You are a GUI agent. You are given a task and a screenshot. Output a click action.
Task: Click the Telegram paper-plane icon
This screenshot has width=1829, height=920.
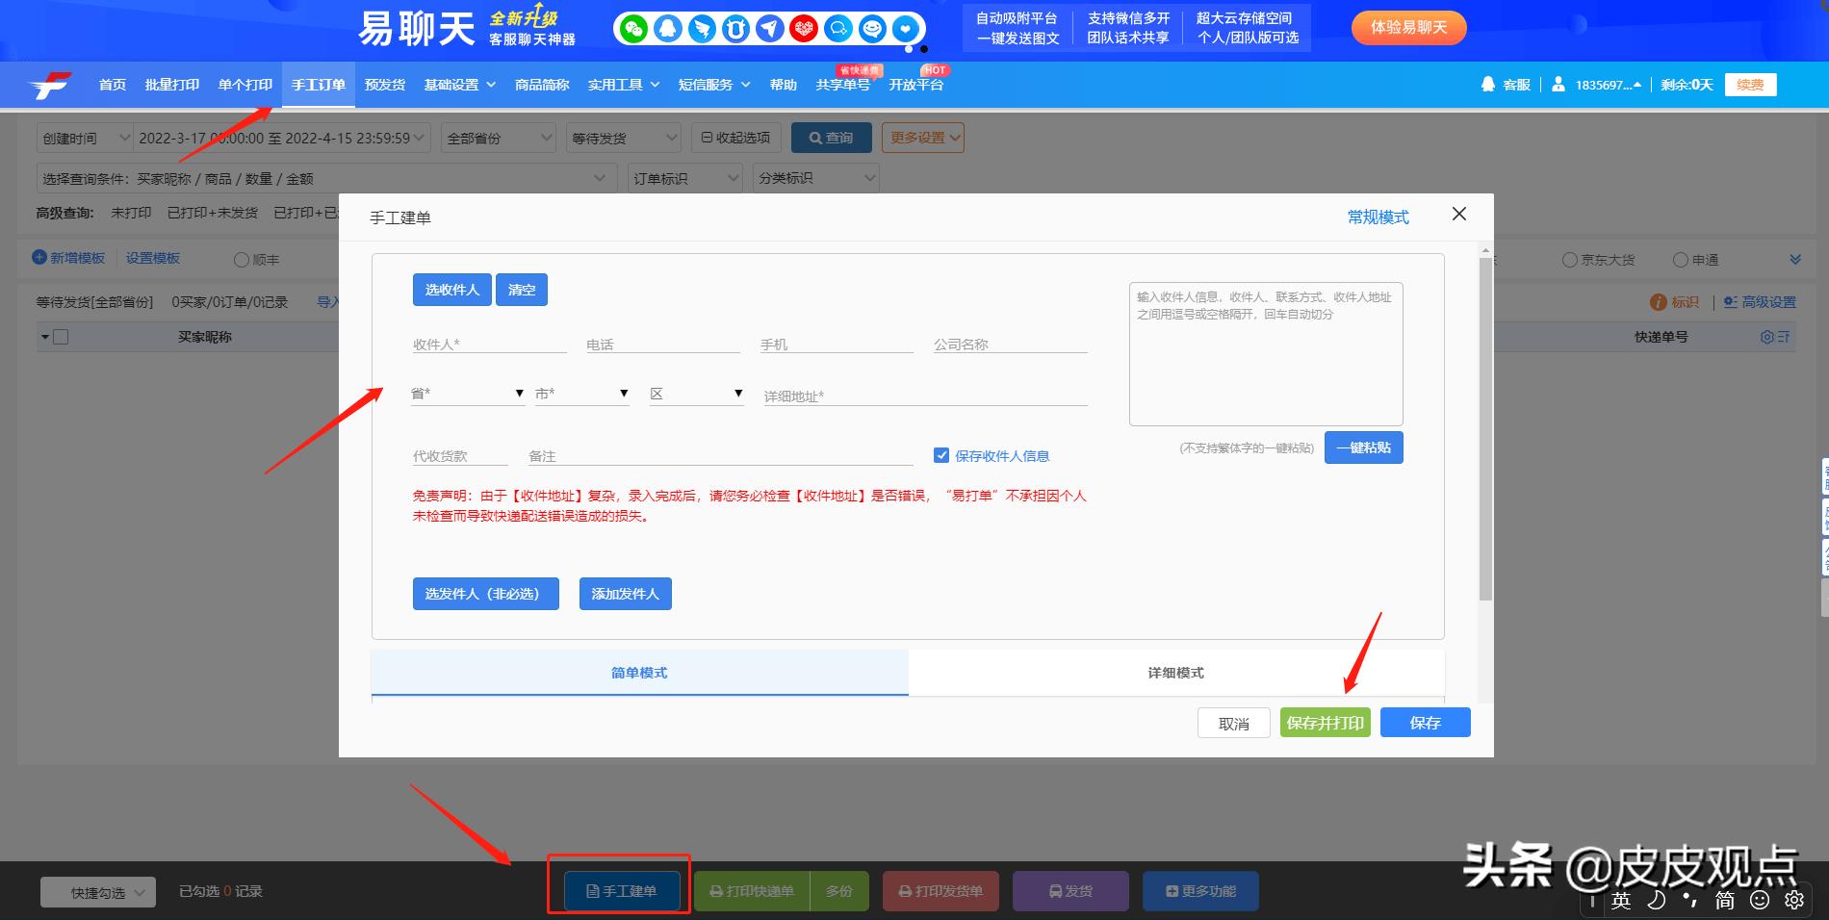[768, 29]
